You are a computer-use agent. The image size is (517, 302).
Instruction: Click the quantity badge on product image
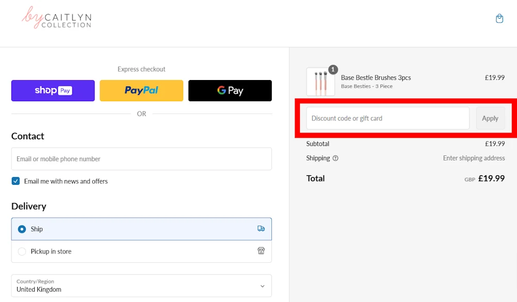tap(333, 70)
